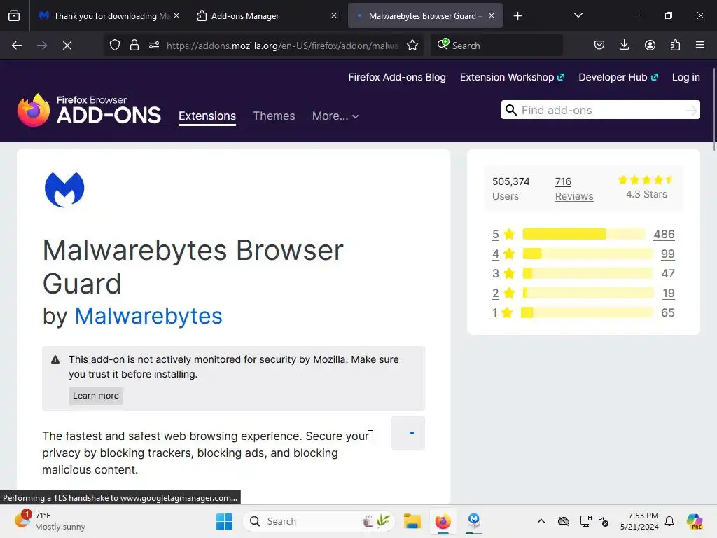Click the 486 five-star count
Screen dimensions: 717x538
click(x=664, y=234)
